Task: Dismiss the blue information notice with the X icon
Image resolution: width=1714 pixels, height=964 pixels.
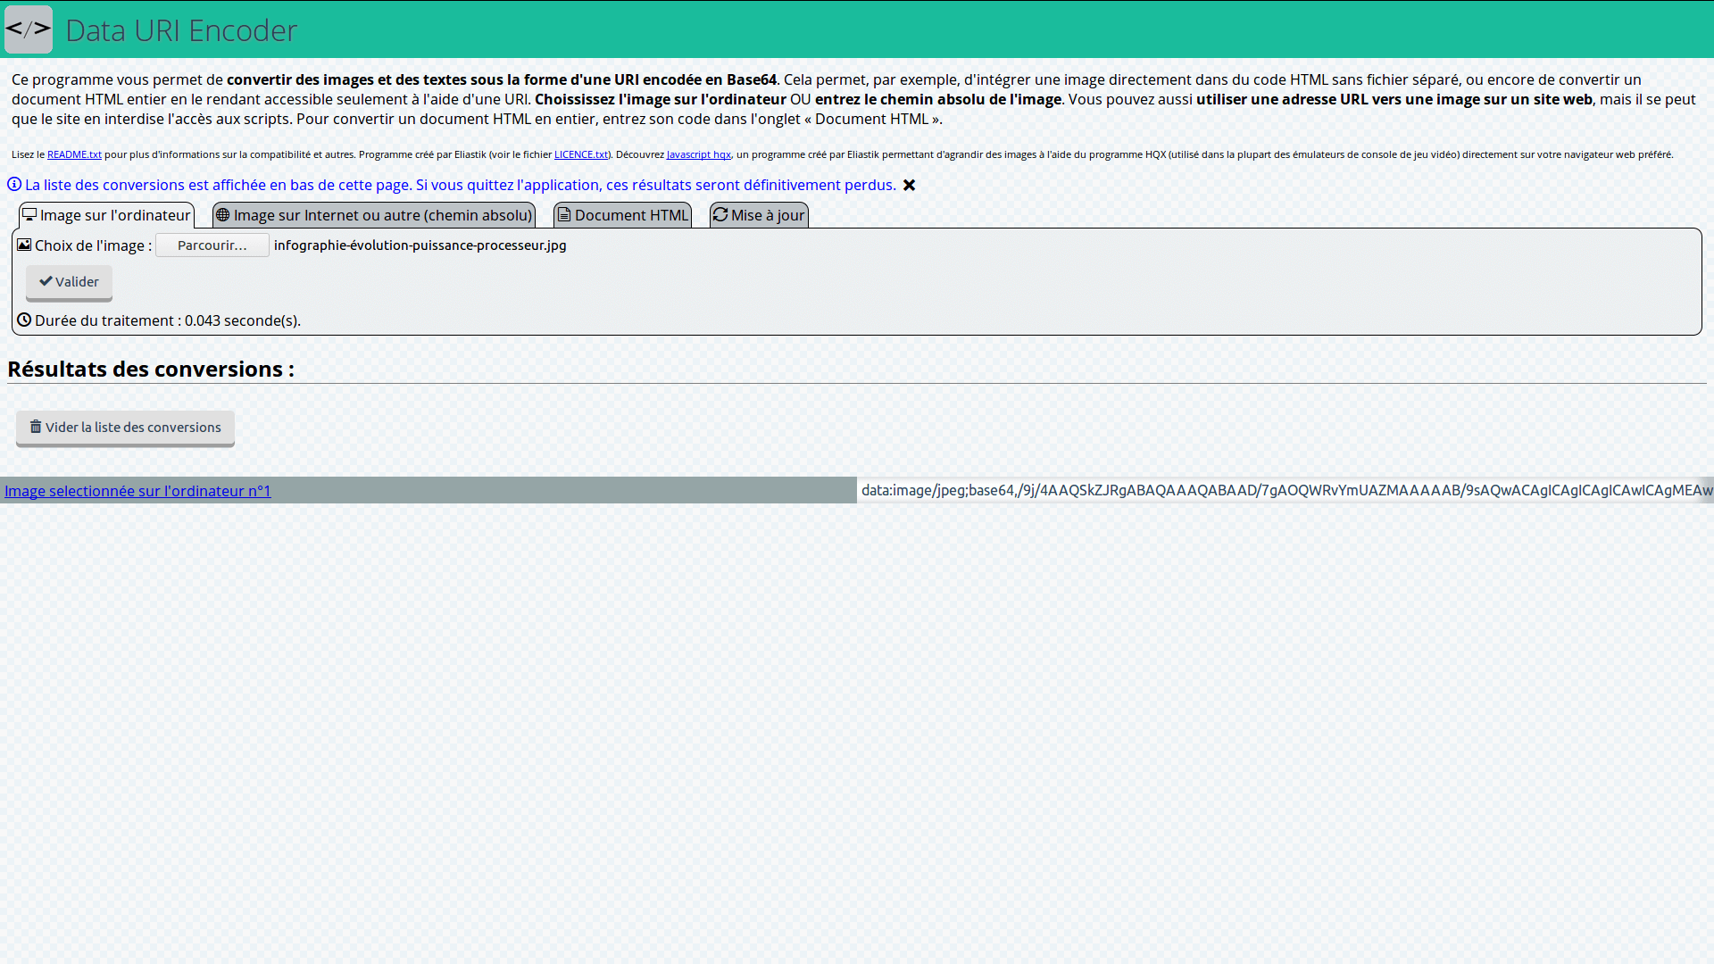Action: pyautogui.click(x=909, y=186)
